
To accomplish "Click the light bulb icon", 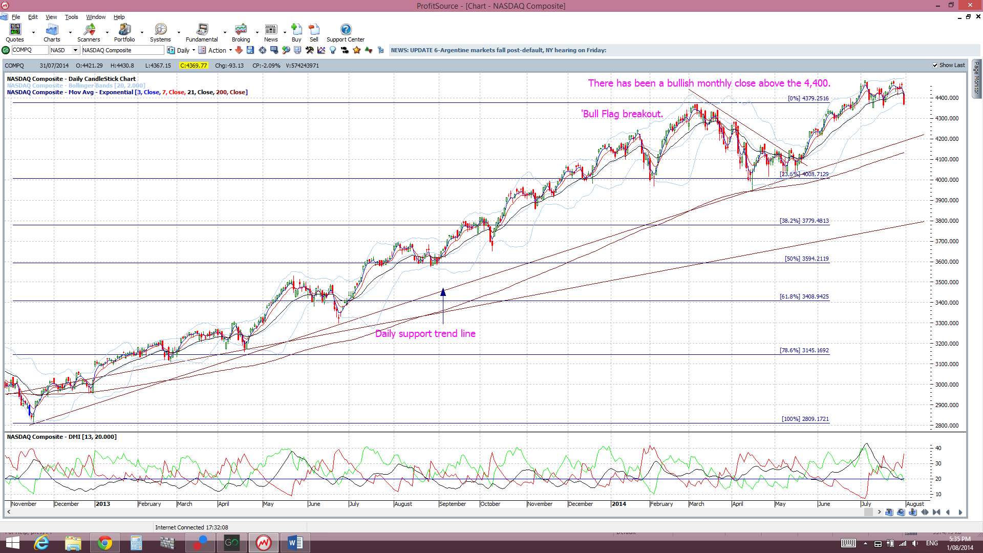I will point(333,50).
